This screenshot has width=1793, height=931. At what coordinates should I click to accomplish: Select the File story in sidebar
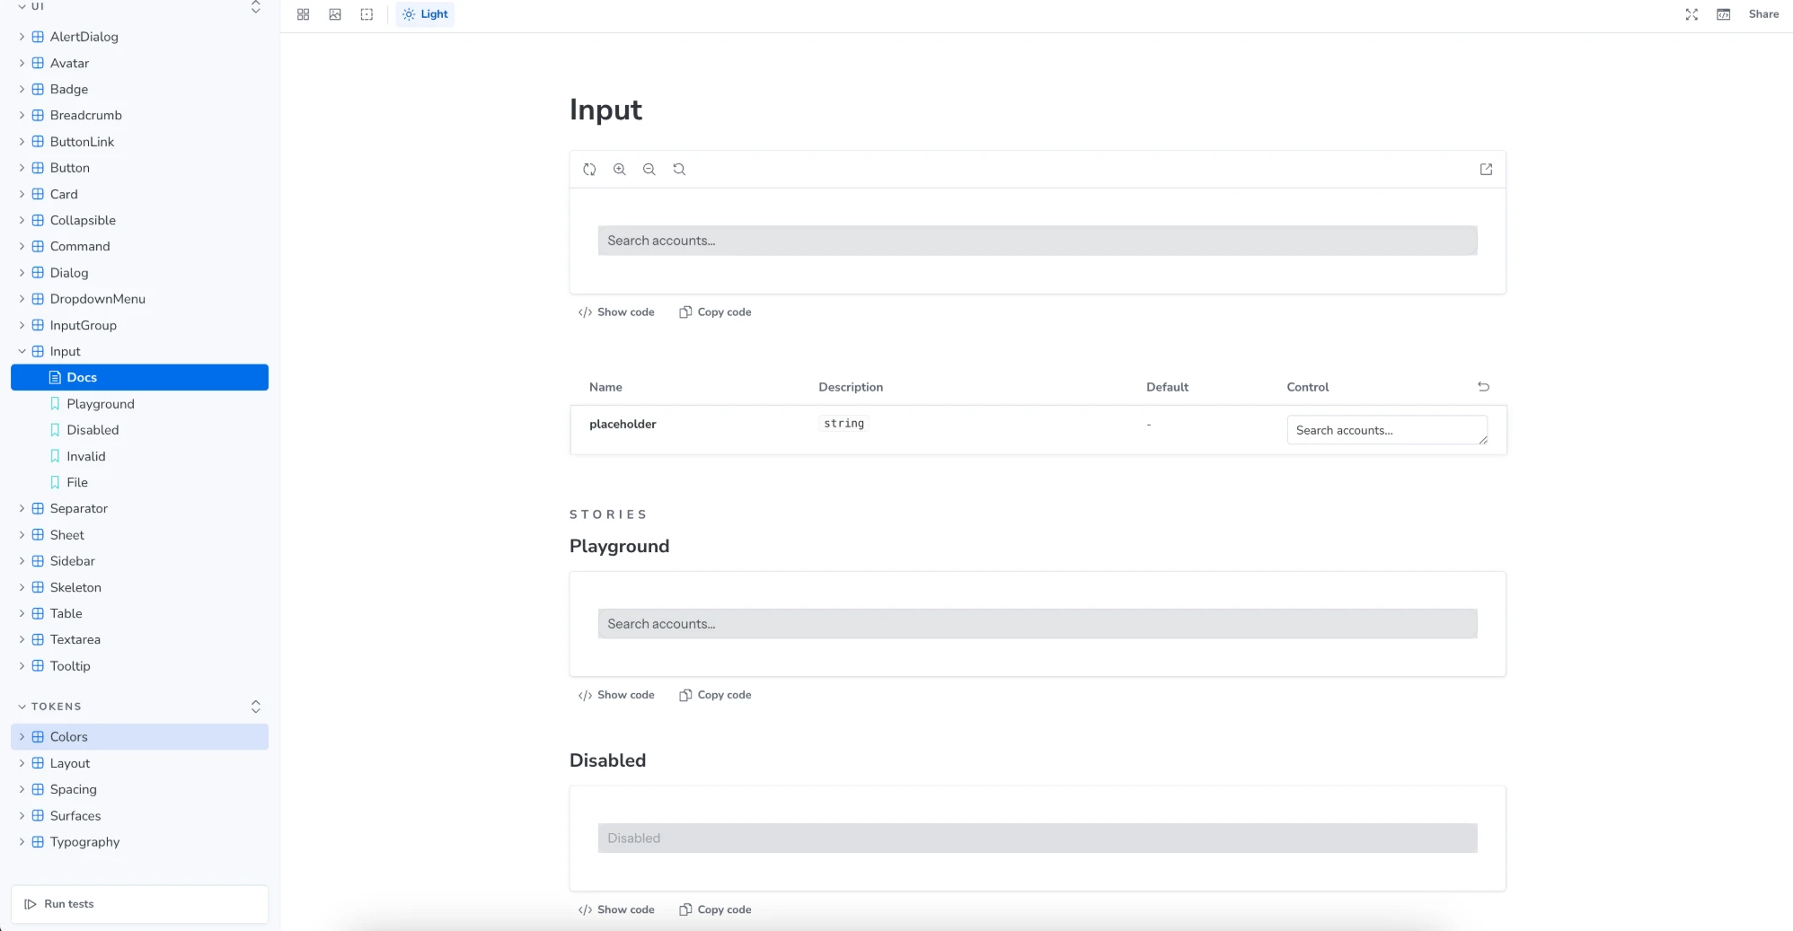[77, 482]
